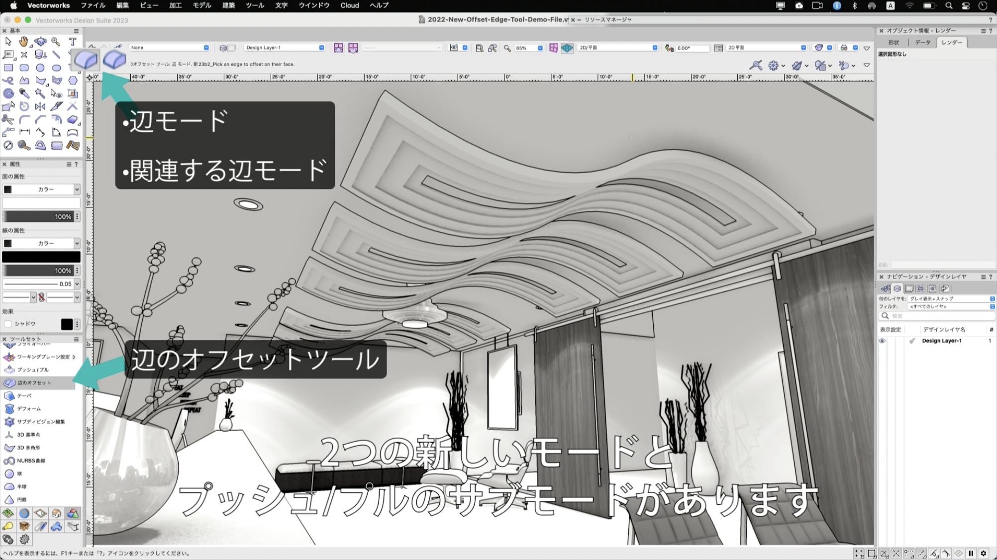Switch to the 形状 tab
The width and height of the screenshot is (997, 560).
click(894, 43)
